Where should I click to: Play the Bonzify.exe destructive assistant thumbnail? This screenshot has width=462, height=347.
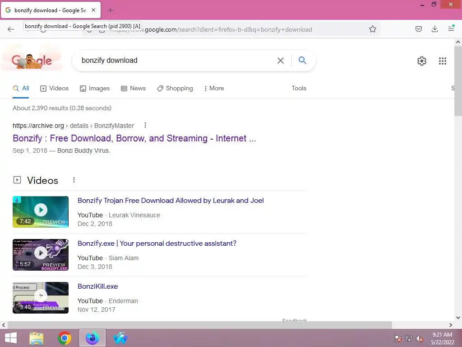point(41,255)
